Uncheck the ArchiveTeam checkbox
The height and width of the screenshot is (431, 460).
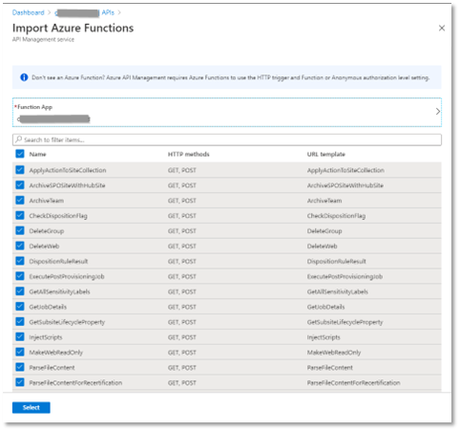20,200
